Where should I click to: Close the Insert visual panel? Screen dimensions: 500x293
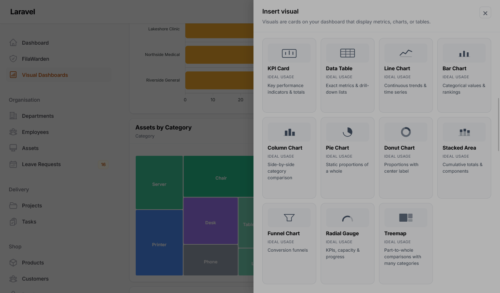[x=485, y=13]
